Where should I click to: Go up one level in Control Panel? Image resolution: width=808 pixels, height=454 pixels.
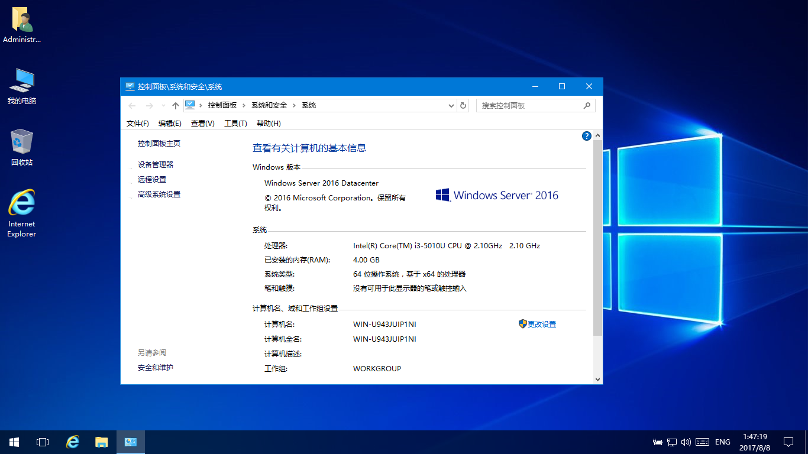(x=175, y=106)
